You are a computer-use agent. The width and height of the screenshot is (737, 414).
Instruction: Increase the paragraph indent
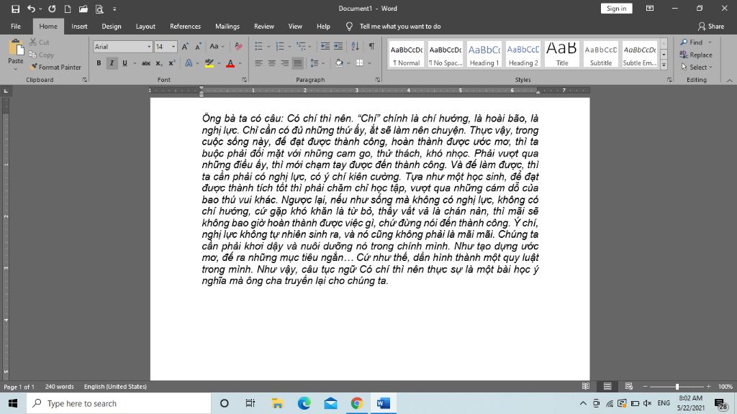338,46
